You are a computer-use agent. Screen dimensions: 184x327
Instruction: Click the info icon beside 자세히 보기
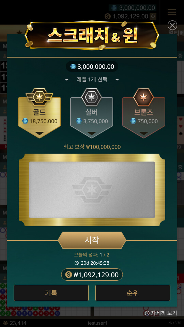147,313
